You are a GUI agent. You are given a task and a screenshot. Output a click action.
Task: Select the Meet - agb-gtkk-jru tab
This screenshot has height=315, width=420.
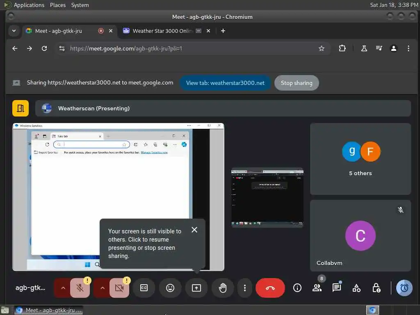pos(58,31)
